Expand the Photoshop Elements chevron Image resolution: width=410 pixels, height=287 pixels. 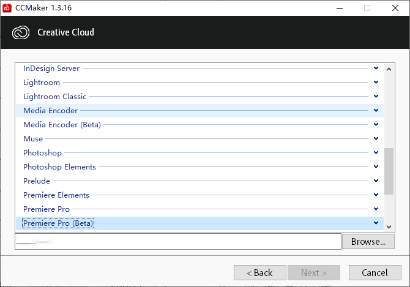pos(376,167)
